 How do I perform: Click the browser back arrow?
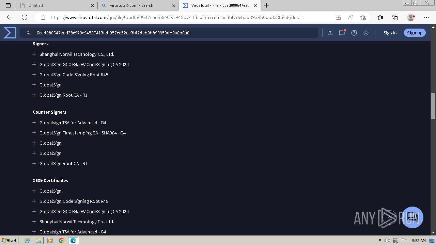click(x=10, y=17)
